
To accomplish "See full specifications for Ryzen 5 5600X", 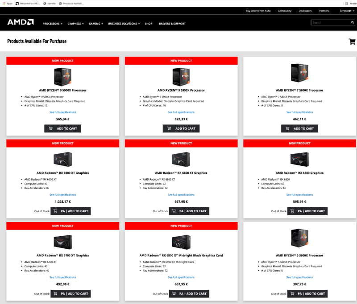I will point(299,277).
